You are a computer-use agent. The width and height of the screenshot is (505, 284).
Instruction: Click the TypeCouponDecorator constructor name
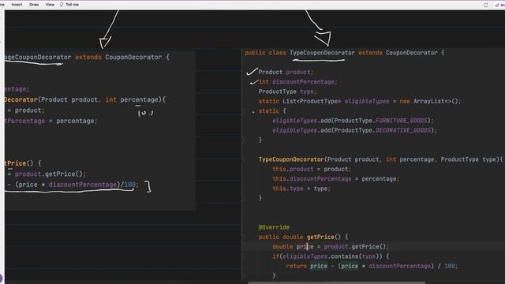point(291,159)
